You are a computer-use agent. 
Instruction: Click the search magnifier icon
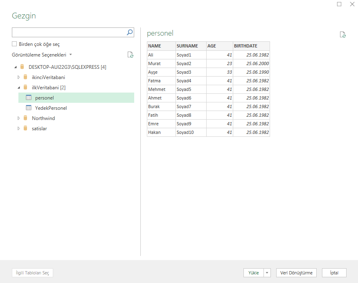tap(130, 32)
